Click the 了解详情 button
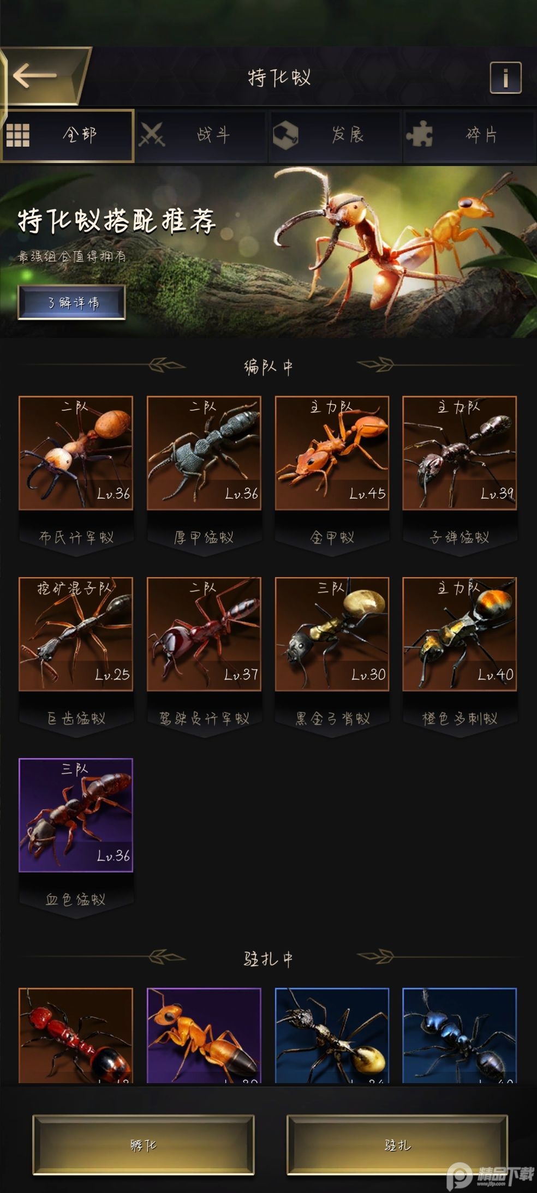Screen dimensions: 537x1193 coord(71,302)
